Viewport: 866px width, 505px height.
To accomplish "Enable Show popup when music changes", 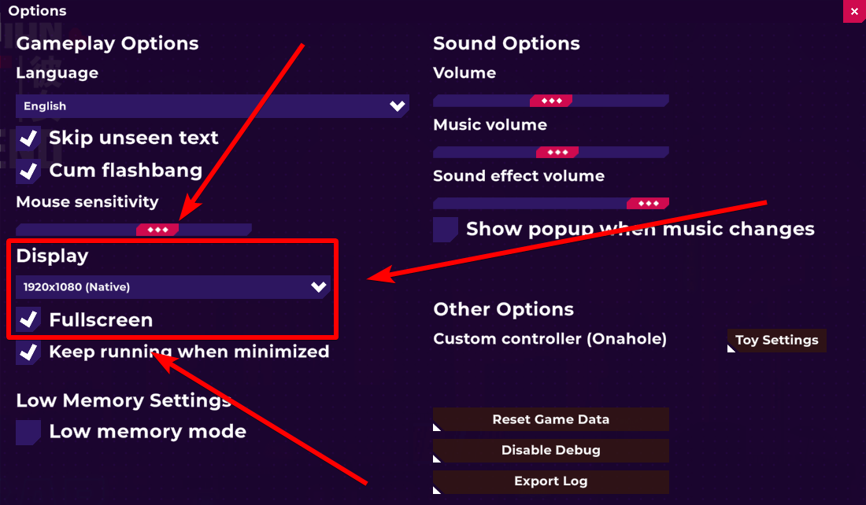I will click(x=446, y=230).
